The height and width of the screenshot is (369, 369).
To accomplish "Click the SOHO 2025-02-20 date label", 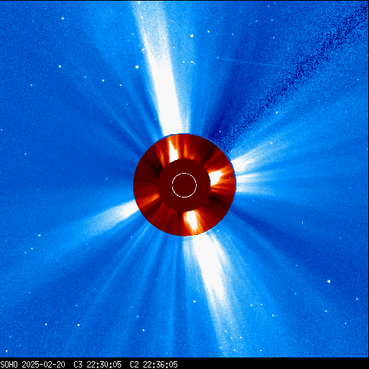I will tap(32, 364).
